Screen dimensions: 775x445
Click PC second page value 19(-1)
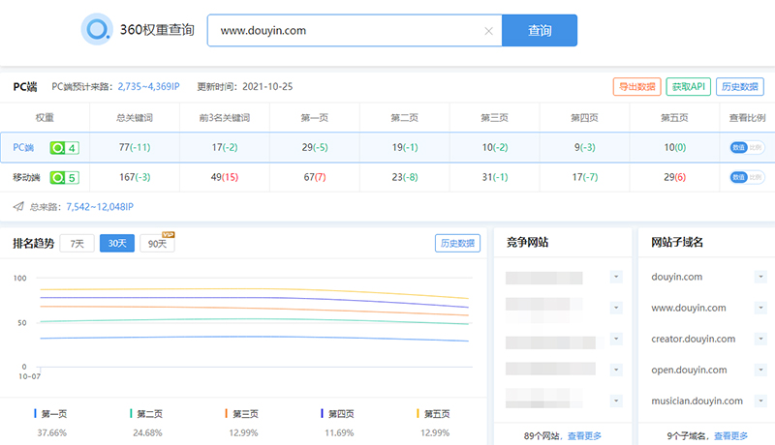[x=405, y=147]
